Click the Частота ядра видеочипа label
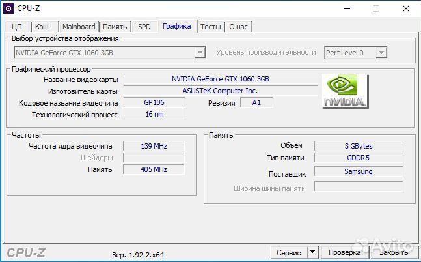This screenshot has height=262, width=421. (70, 146)
